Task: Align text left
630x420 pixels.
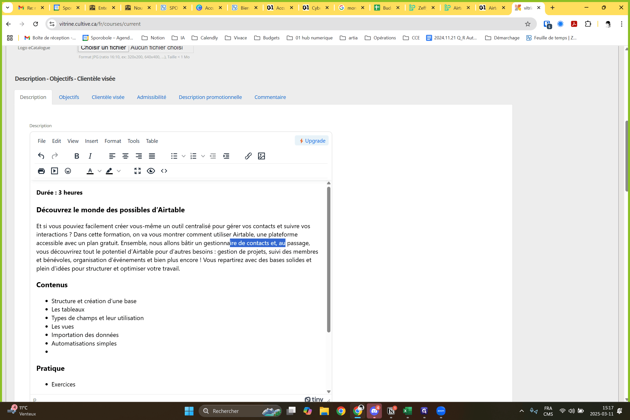Action: click(112, 156)
